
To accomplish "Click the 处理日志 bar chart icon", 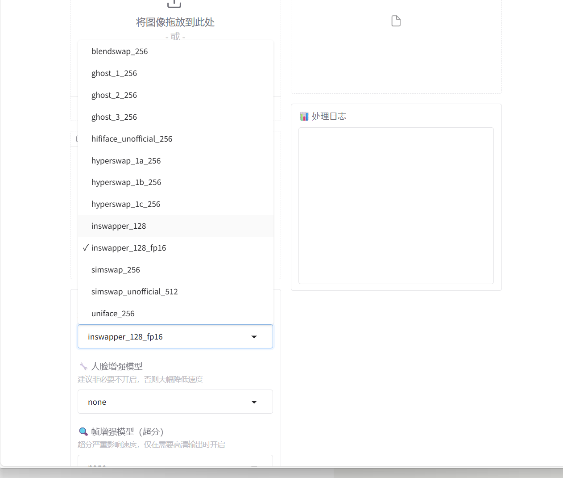I will pyautogui.click(x=304, y=117).
